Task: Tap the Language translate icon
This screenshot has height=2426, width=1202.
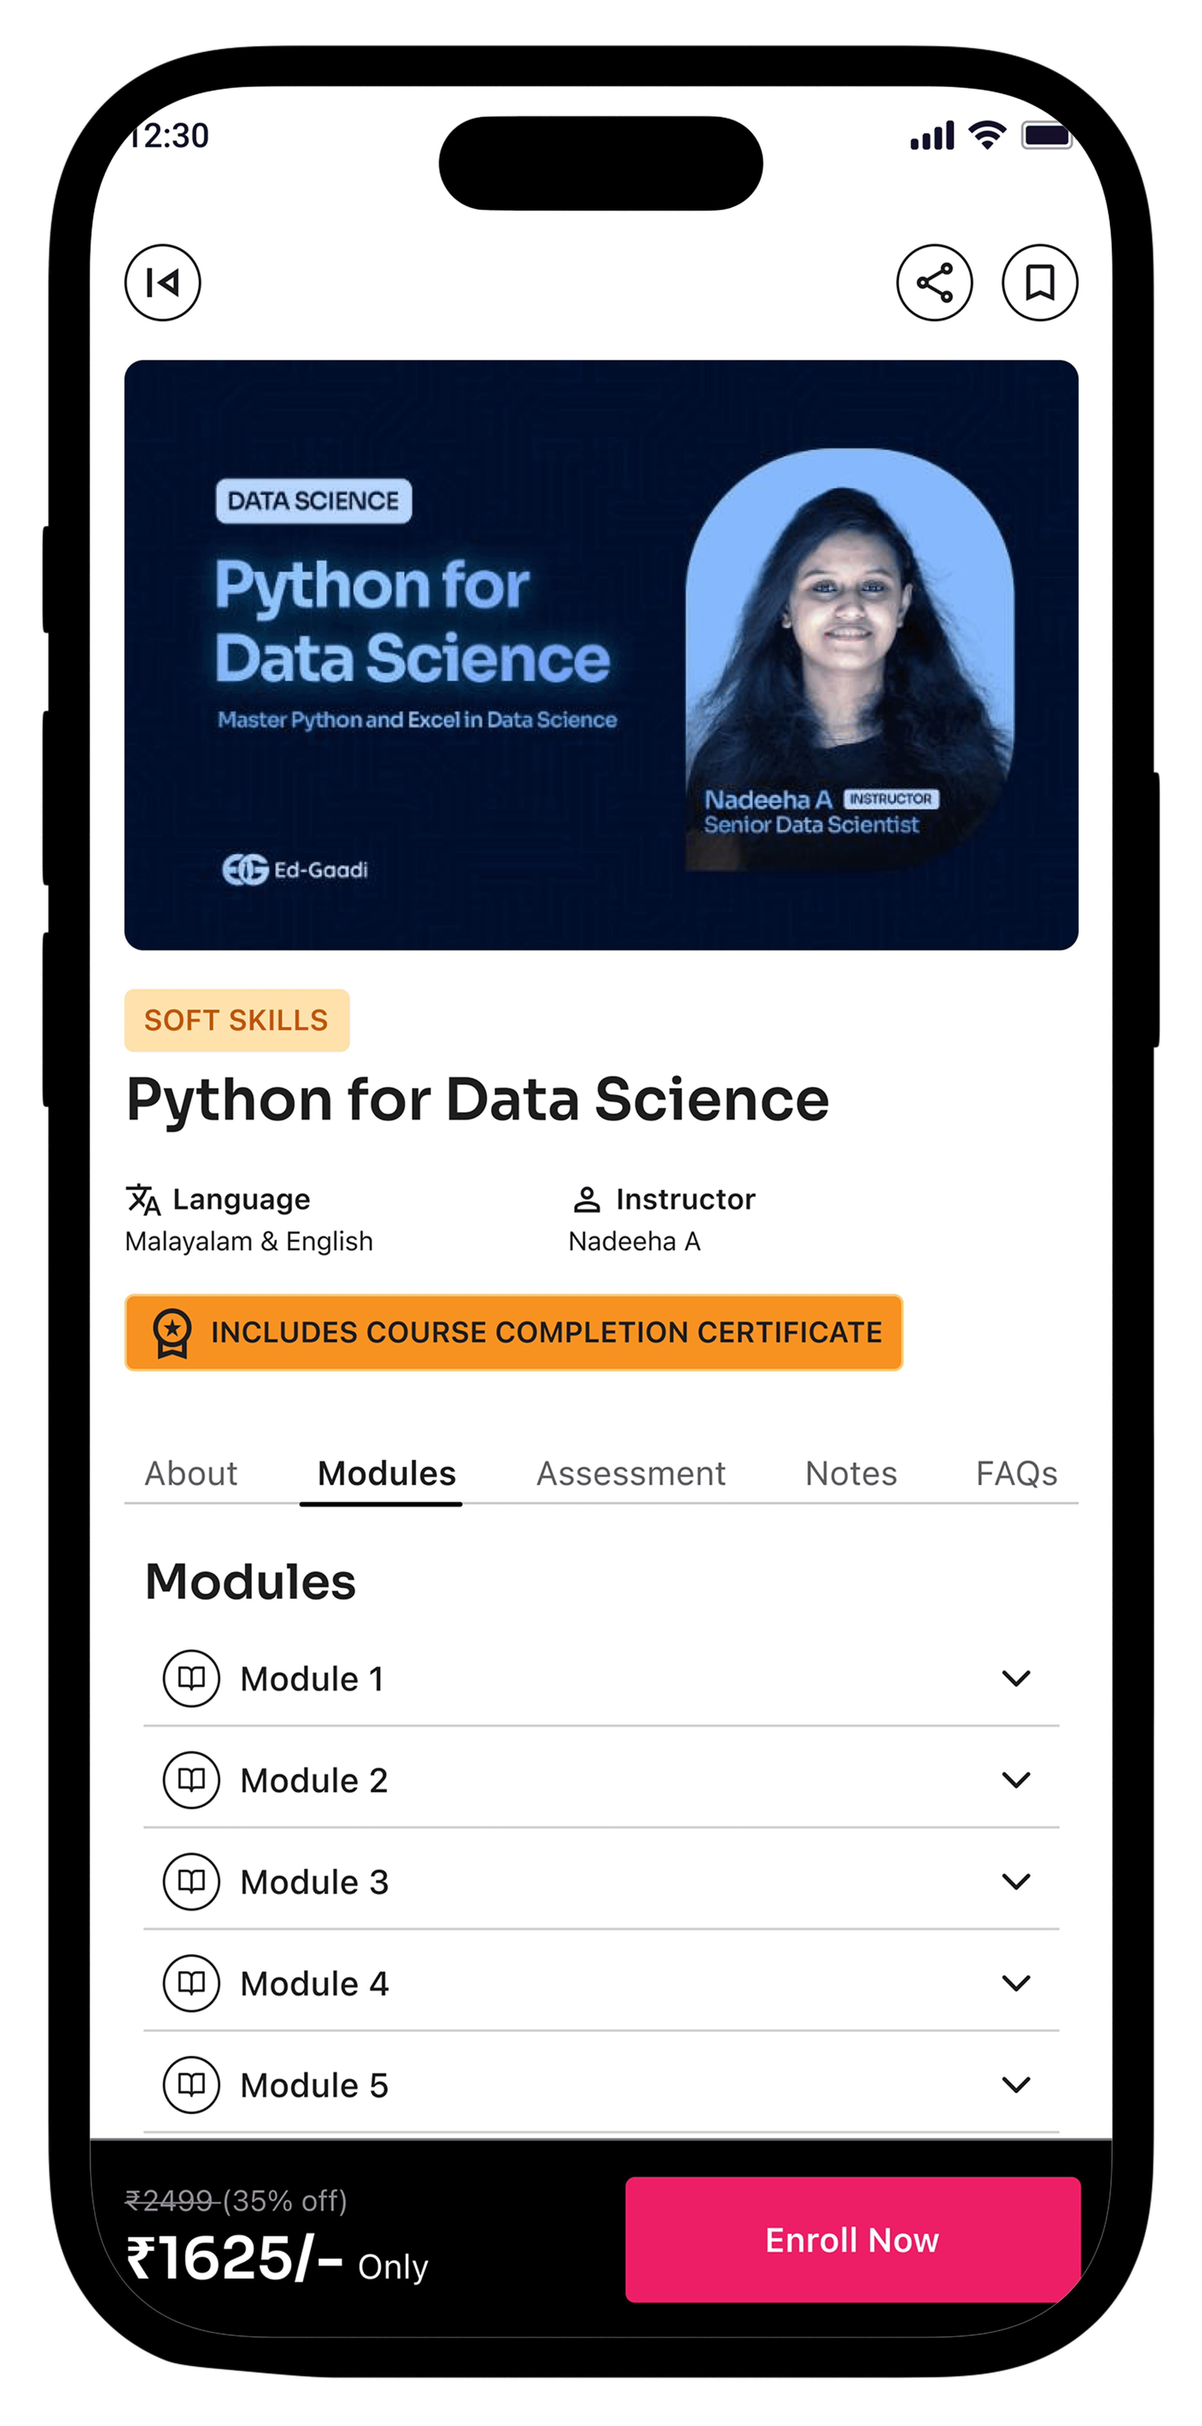Action: pos(143,1199)
